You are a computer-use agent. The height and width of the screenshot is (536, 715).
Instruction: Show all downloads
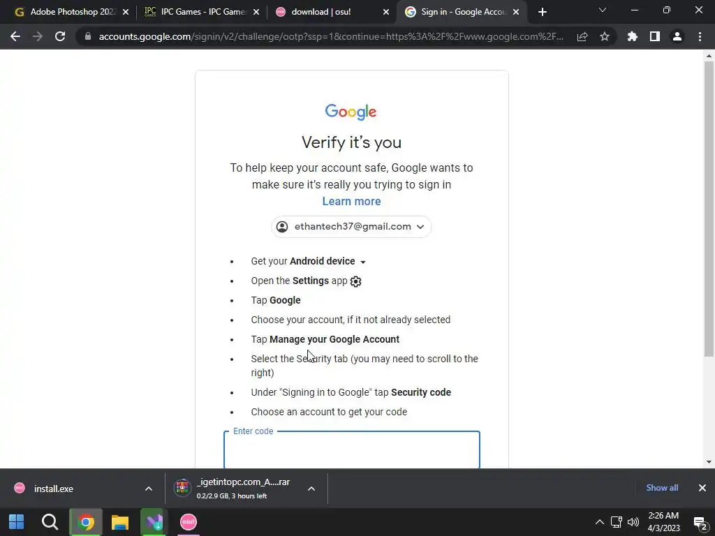tap(662, 488)
